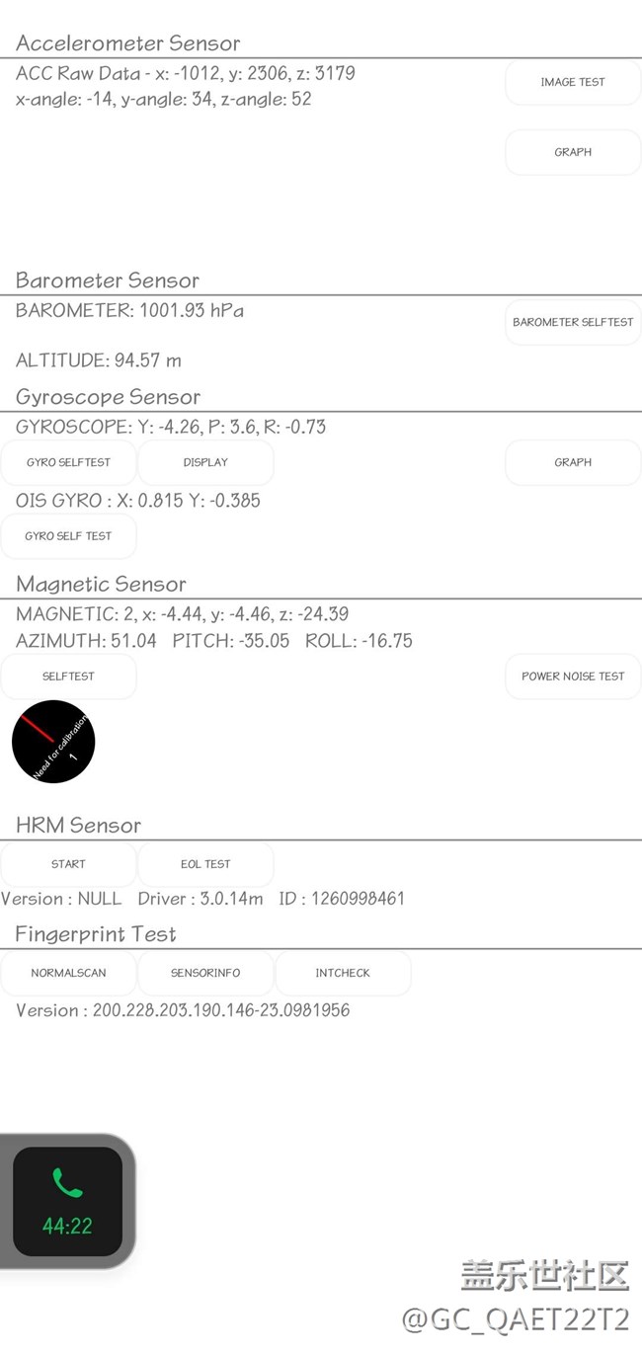Tap the ALTITUDE reading
Viewport: 642px width, 1355px height.
coord(99,360)
